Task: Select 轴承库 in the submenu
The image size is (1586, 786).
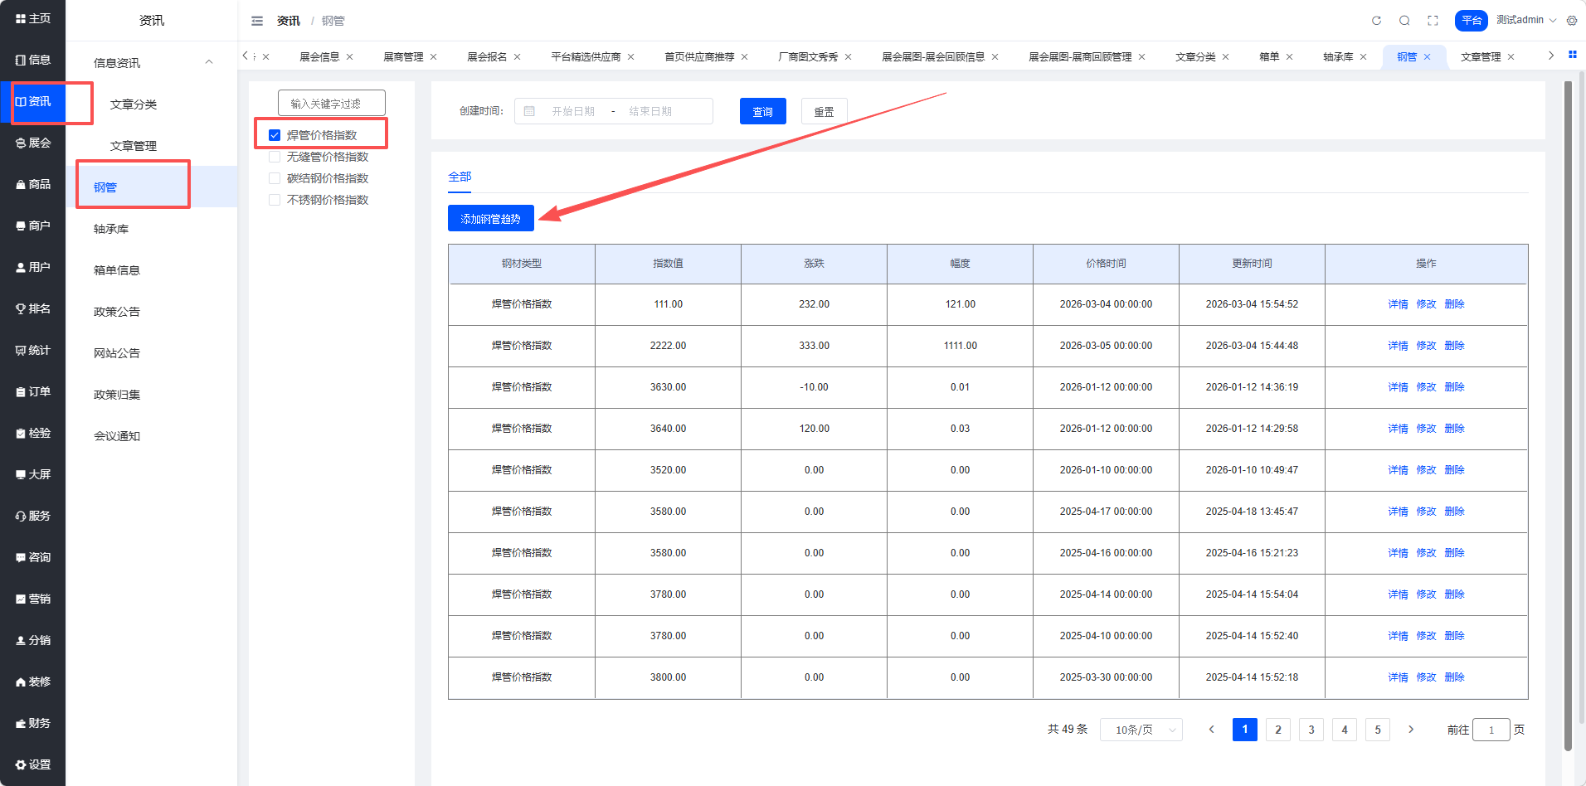Action: [111, 229]
